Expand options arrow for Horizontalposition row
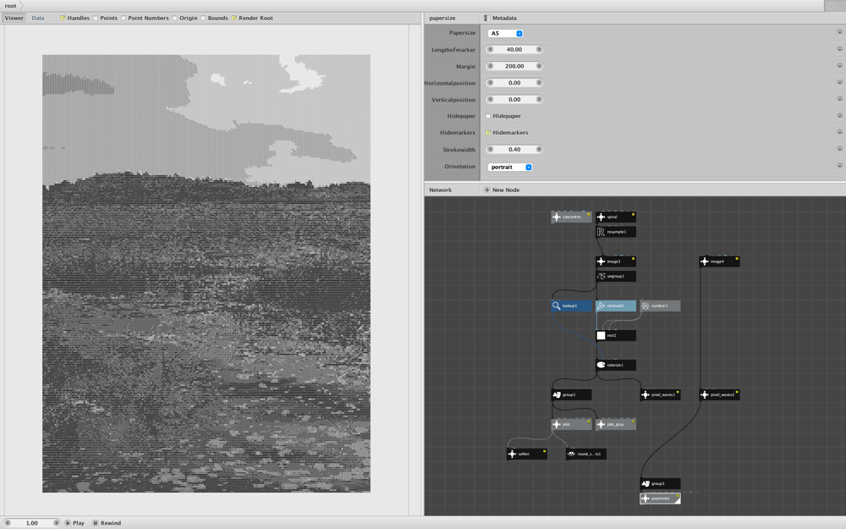Viewport: 846px width, 529px height. coord(839,82)
